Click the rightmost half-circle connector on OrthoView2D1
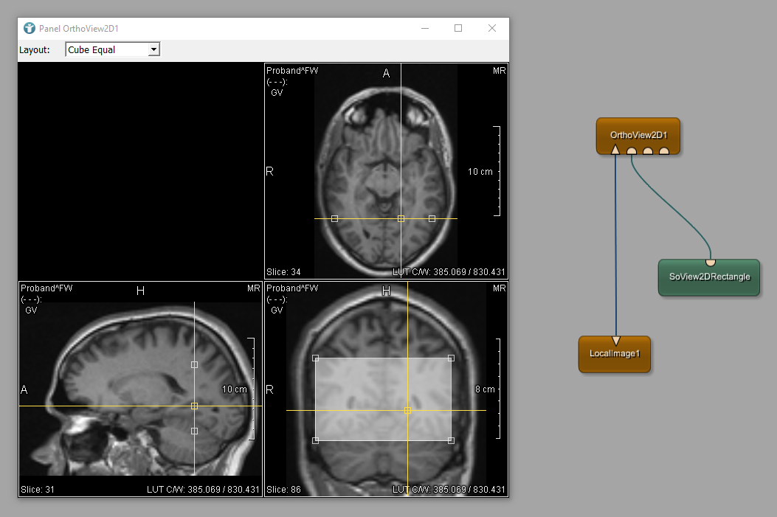Screen dimensions: 777x517 pyautogui.click(x=664, y=151)
